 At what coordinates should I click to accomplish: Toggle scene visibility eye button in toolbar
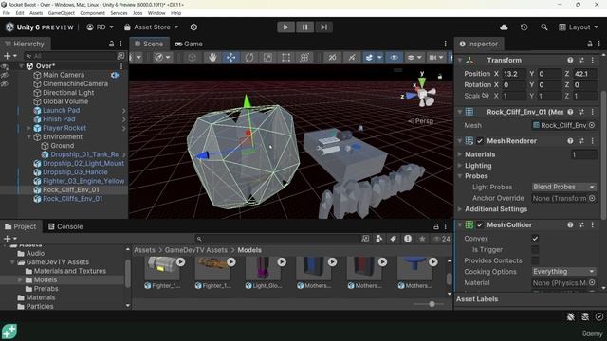(x=394, y=58)
